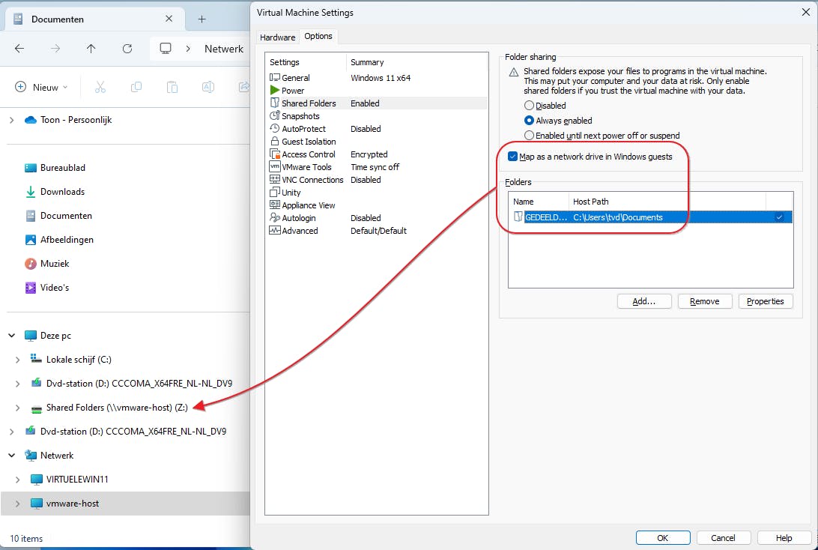818x550 pixels.
Task: Switch to the Options tab
Action: click(318, 36)
